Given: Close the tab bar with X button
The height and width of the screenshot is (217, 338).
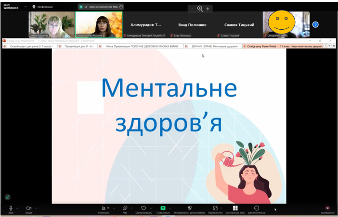Looking at the screenshot, I should pos(334,46).
